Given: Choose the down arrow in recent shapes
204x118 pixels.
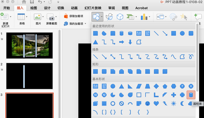Looking at the screenshot, I should [x=130, y=42].
